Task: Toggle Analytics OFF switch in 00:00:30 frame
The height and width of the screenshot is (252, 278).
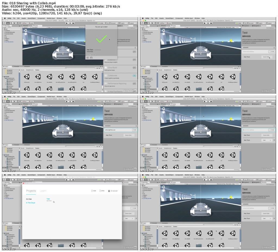Action: point(134,60)
